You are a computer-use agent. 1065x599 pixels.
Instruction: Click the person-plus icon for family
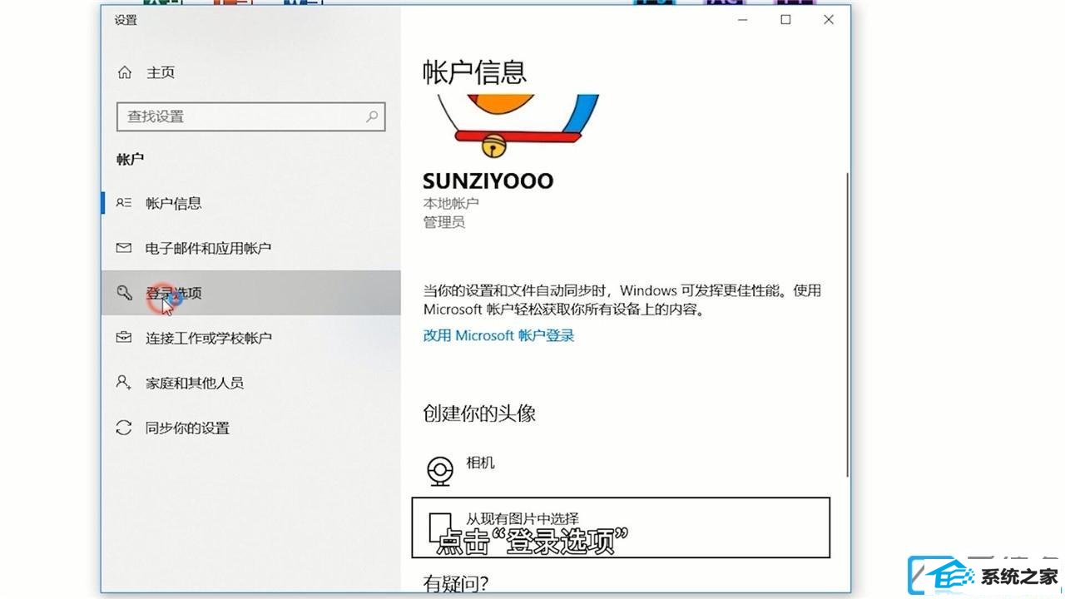124,383
